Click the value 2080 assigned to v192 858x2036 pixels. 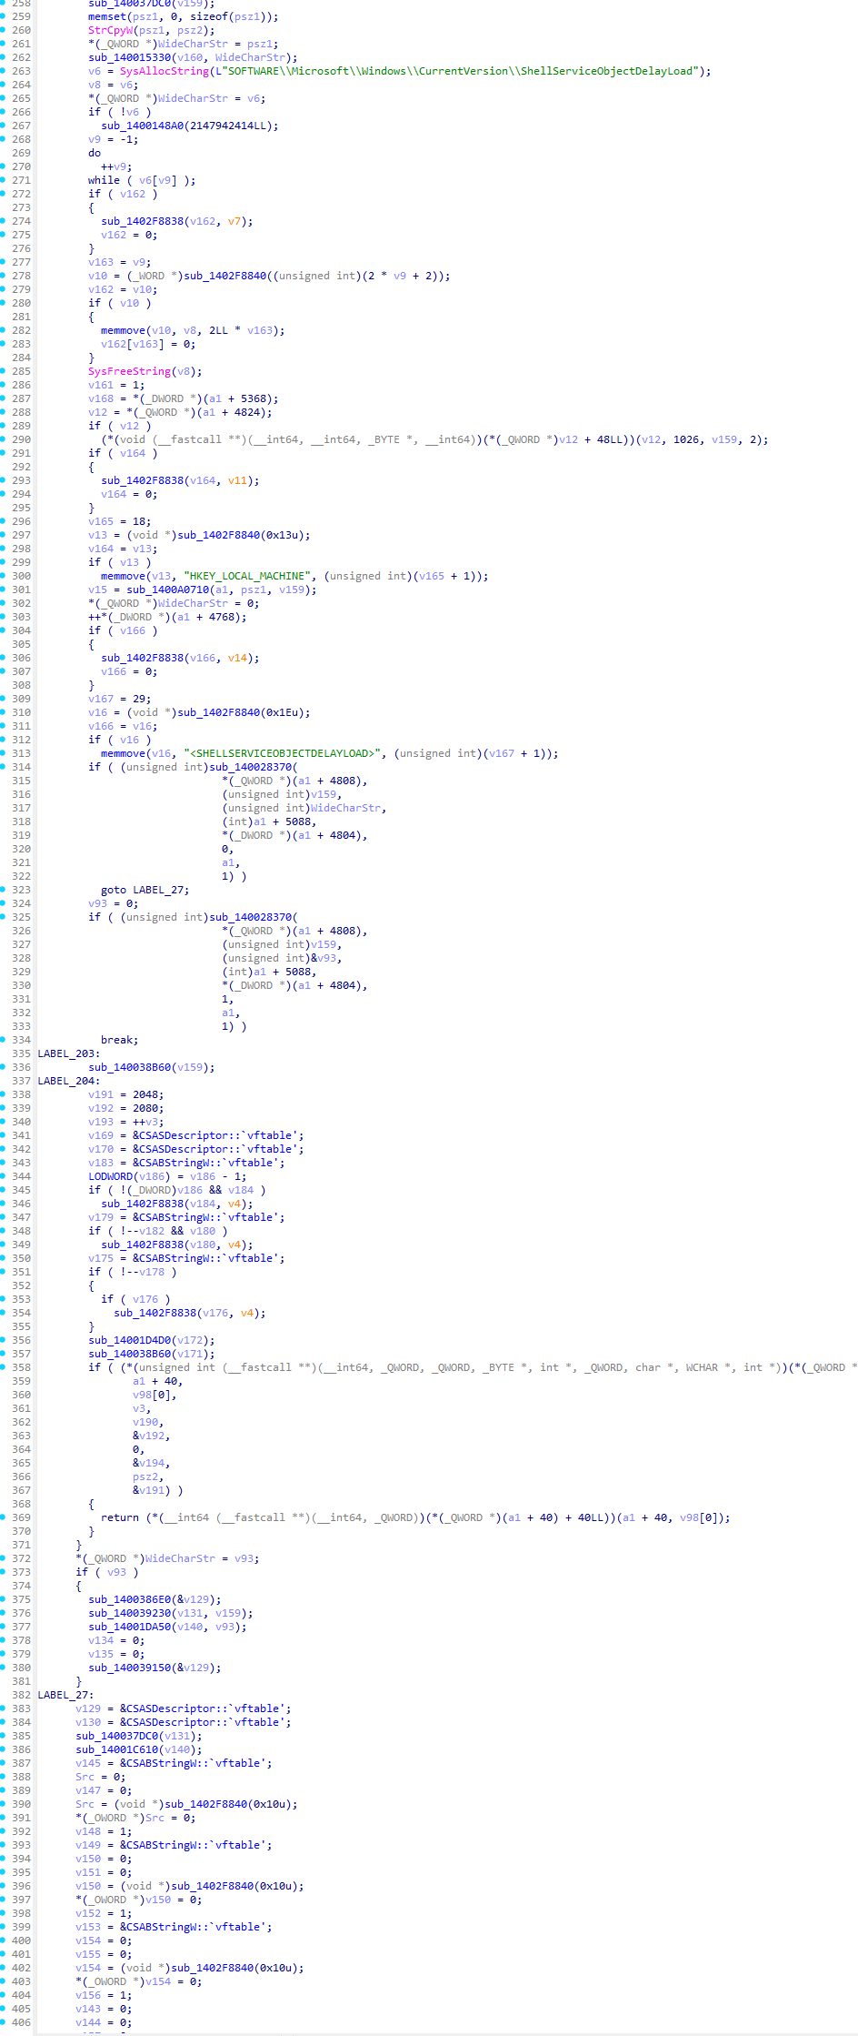(145, 1108)
